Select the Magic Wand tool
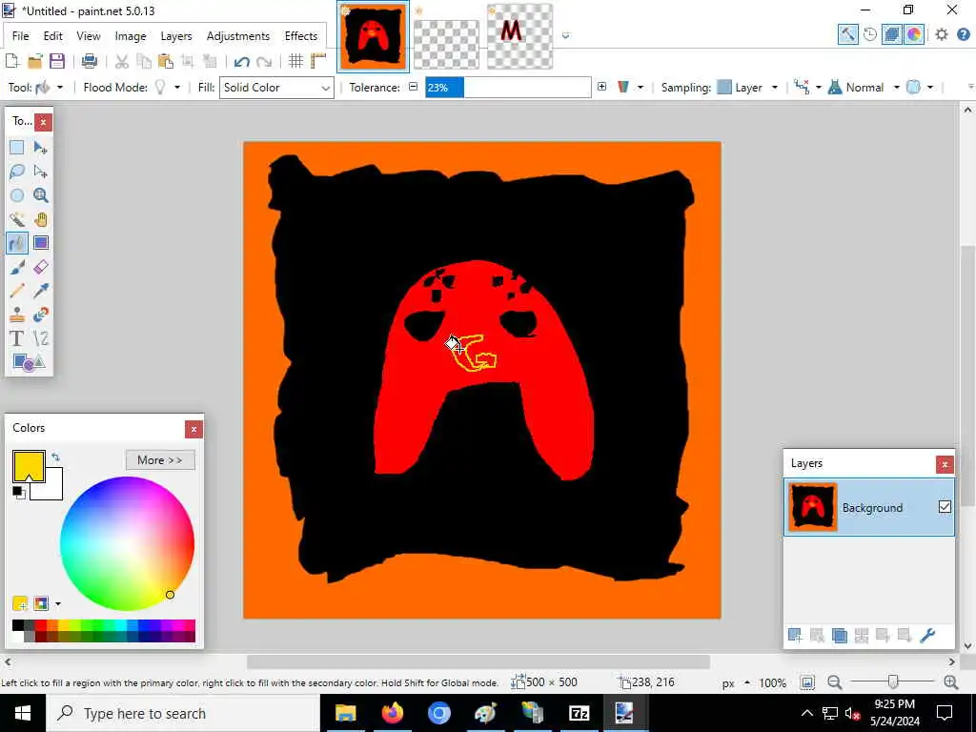The width and height of the screenshot is (976, 732). (17, 219)
